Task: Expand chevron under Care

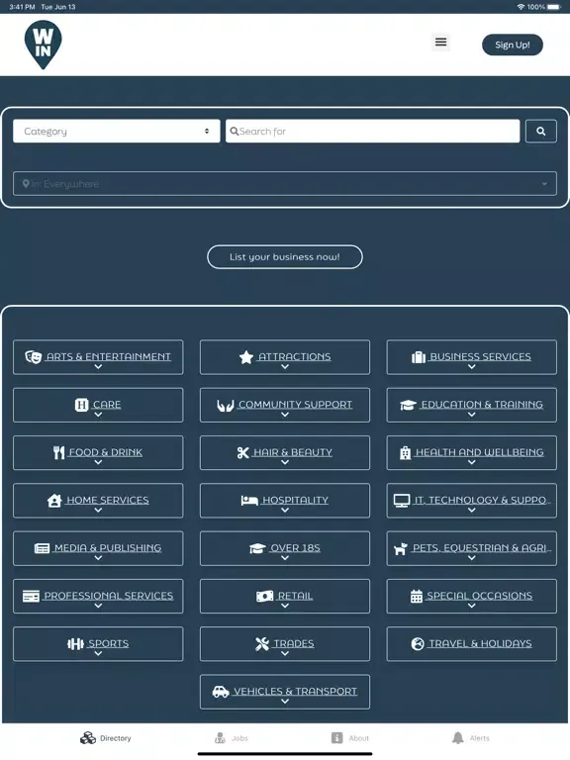Action: coord(98,415)
